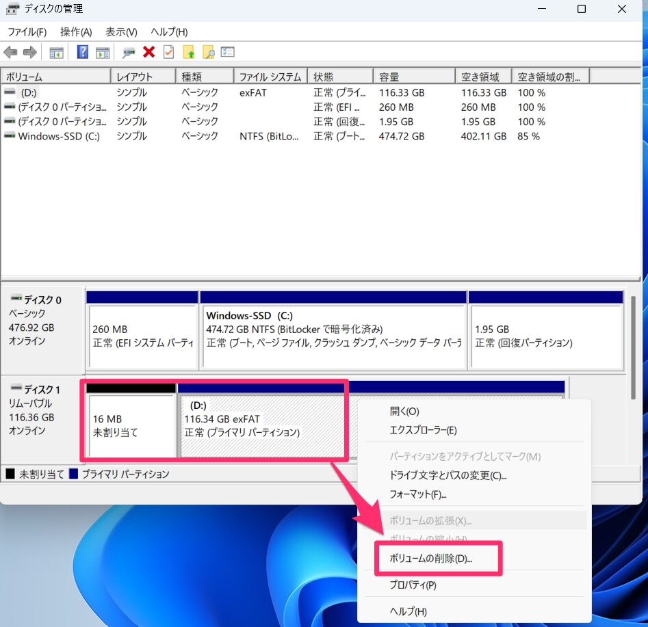Select the 16 MB 未割り当て partition block

(130, 425)
